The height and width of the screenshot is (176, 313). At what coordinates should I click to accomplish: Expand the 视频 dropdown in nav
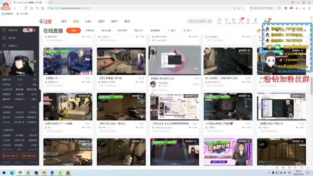tap(101, 22)
